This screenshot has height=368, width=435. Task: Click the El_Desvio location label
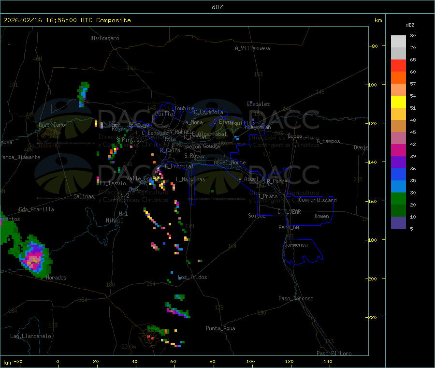click(113, 183)
